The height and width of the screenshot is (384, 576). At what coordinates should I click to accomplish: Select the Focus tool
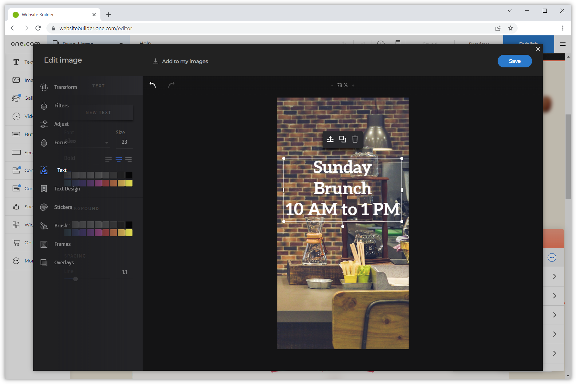tap(61, 142)
